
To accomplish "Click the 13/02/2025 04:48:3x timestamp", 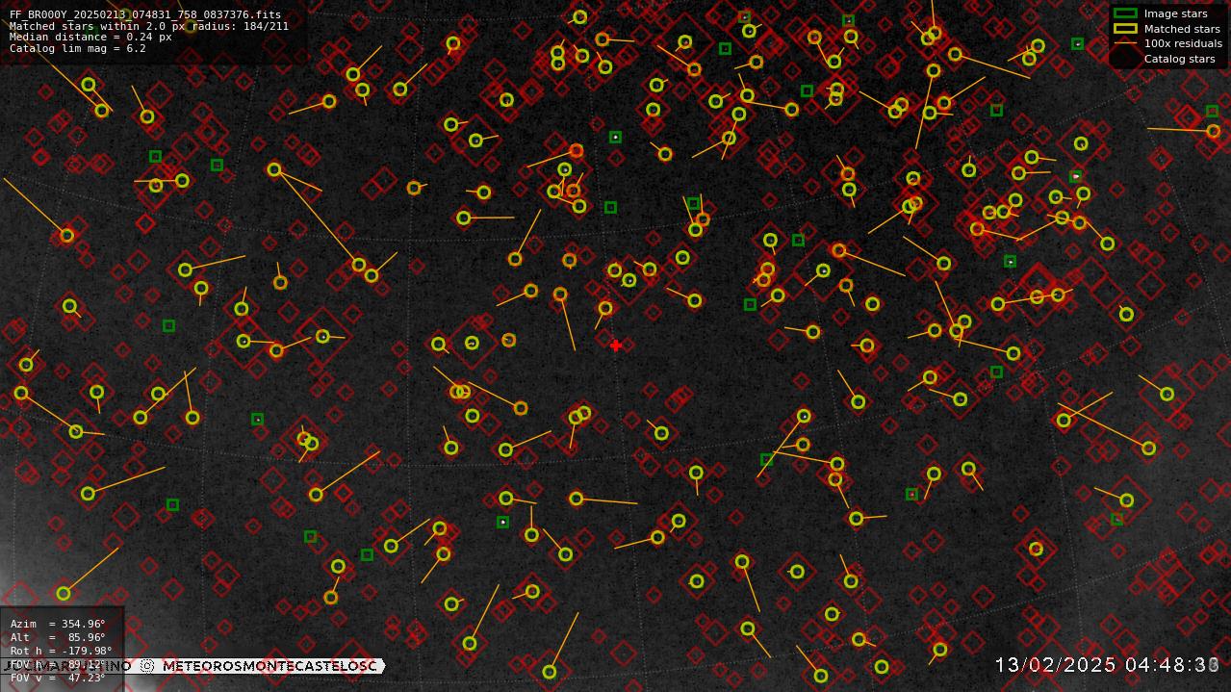I will (x=1107, y=665).
